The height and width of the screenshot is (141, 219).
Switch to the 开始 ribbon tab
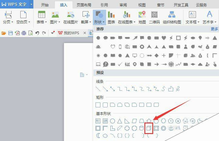coord(45,5)
